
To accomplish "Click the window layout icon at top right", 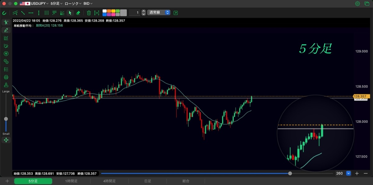I will pos(366,3).
